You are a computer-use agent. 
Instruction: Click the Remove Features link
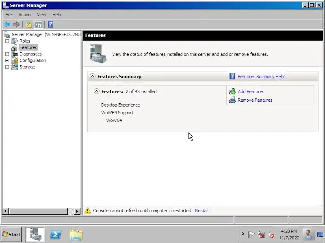point(255,100)
